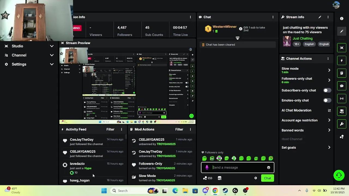Open the info icon in right sidebar
Viewport: 349px width, 196px height.
[x=342, y=19]
